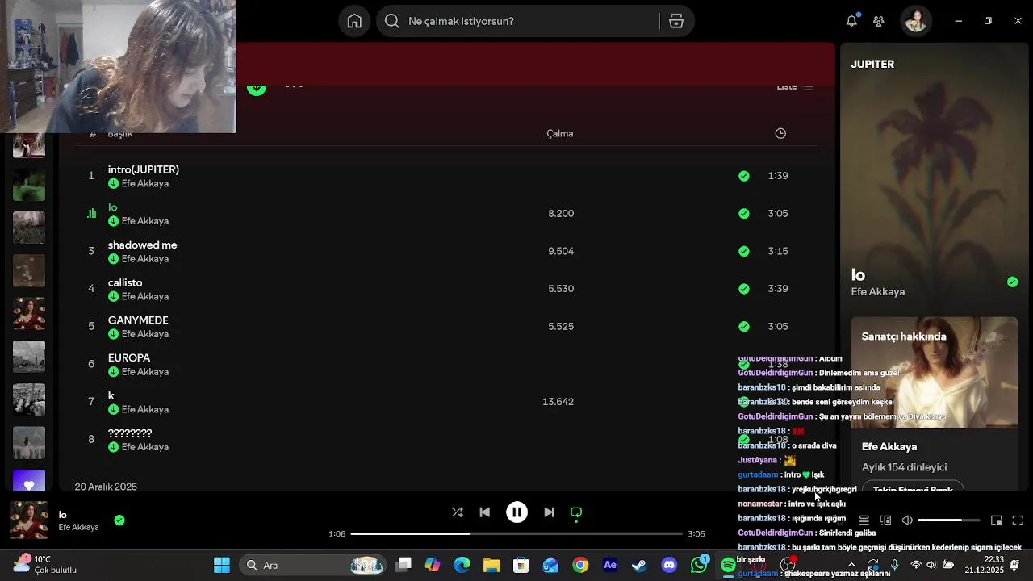Toggle saved check in the 3:05 Io row

[744, 214]
